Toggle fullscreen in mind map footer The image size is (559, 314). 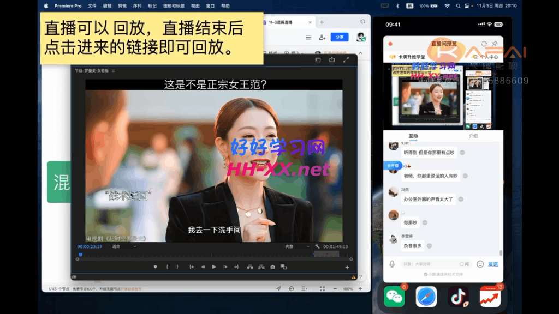point(322,289)
